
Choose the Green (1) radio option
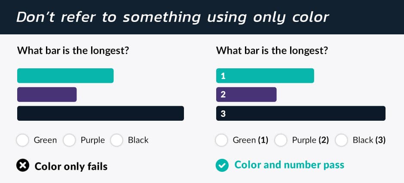point(221,140)
